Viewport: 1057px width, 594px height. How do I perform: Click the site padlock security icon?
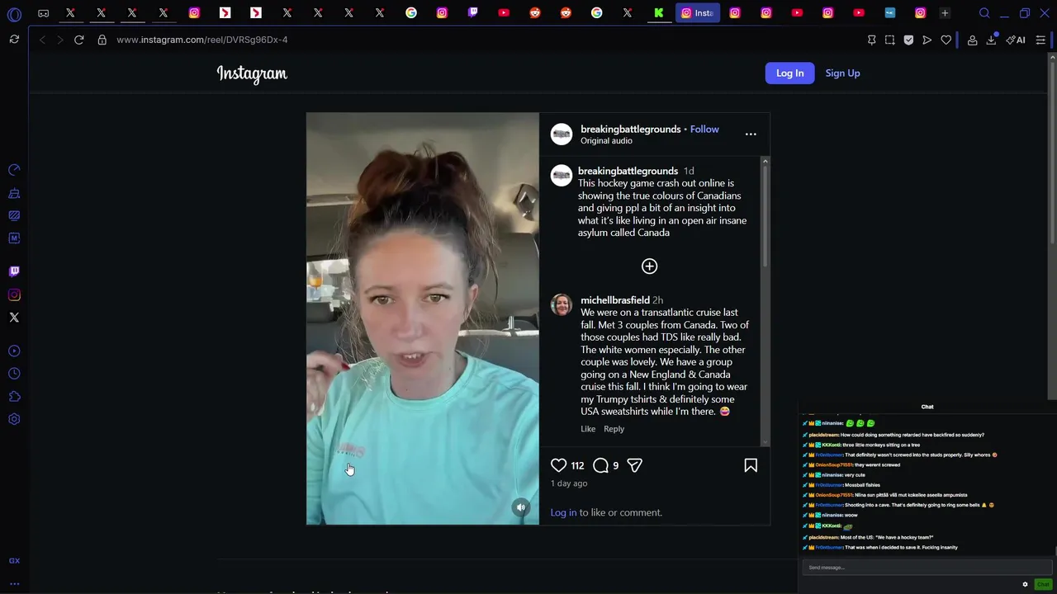tap(102, 40)
